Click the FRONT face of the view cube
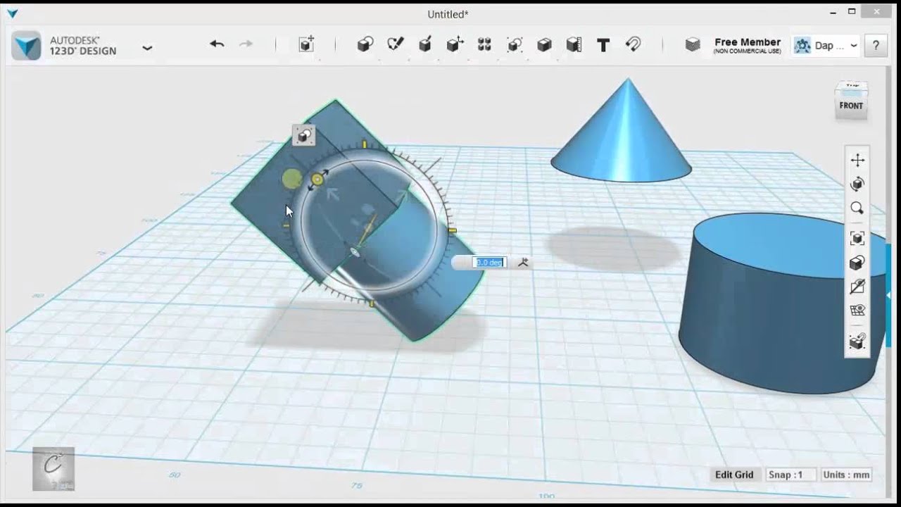Viewport: 901px width, 507px height. pos(851,106)
